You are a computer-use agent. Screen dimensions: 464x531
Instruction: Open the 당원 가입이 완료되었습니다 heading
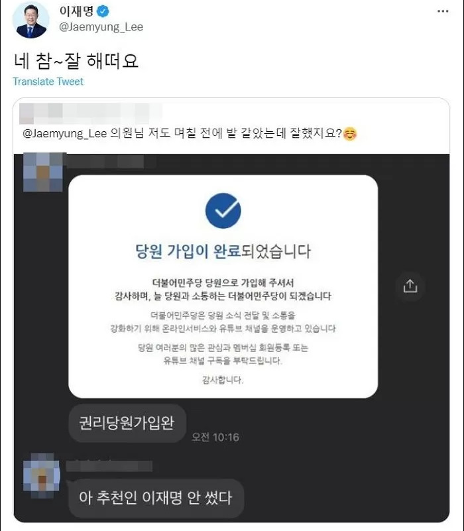[223, 251]
